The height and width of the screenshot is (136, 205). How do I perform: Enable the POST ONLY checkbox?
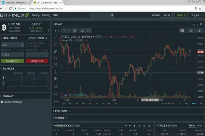27,46
